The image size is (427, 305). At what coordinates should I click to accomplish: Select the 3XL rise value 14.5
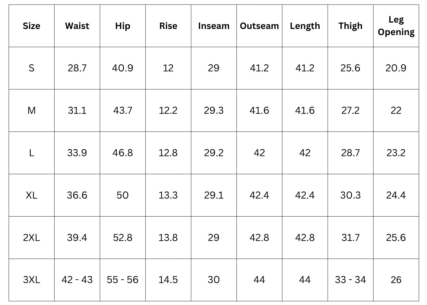click(168, 280)
